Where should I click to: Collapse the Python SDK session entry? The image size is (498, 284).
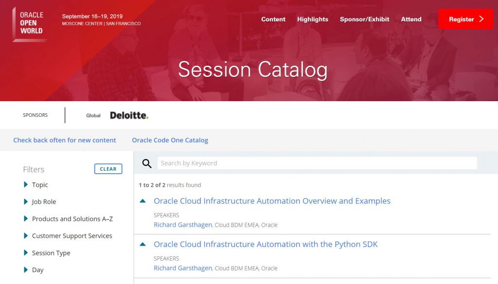point(142,244)
